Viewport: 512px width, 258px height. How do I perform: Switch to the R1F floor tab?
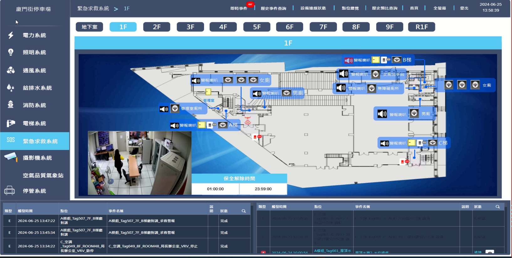tap(421, 27)
